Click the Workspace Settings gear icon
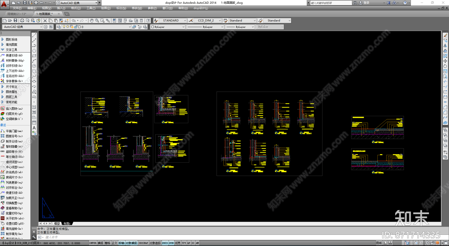Viewport: 449px width, 246px height. (x=46, y=27)
